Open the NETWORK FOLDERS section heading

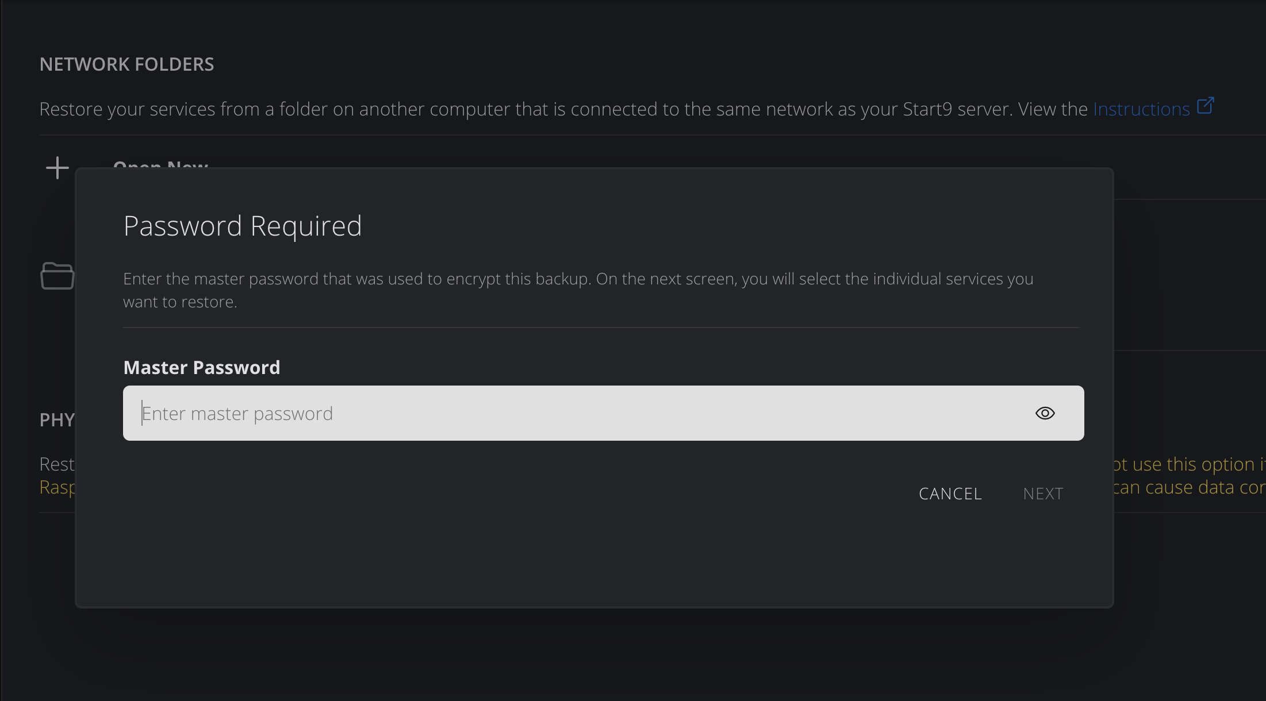pyautogui.click(x=126, y=64)
